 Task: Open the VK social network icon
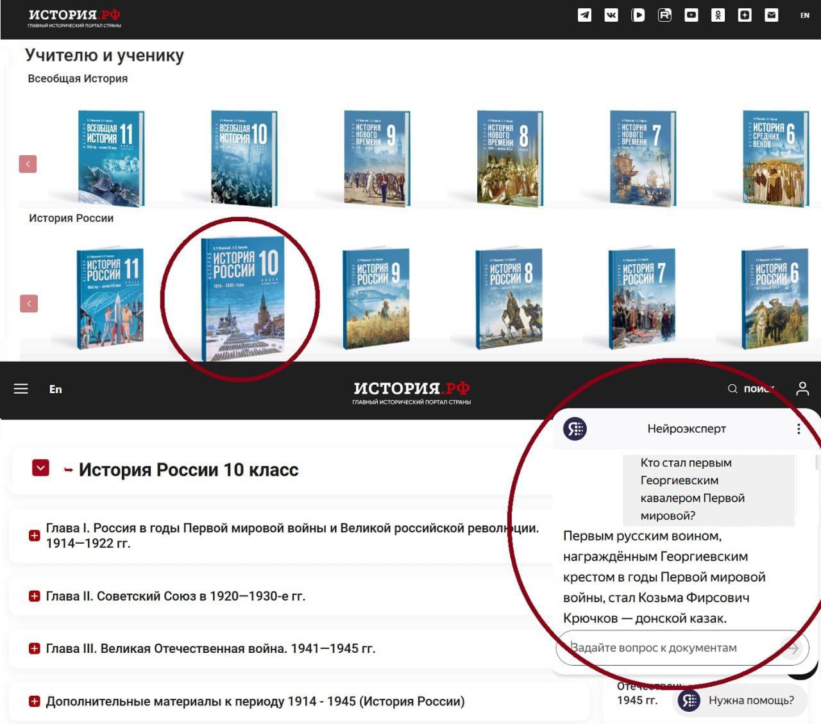pos(611,15)
